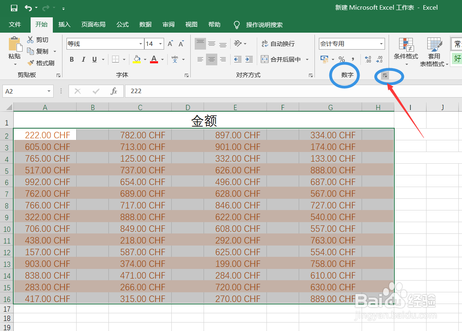The image size is (462, 331).
Task: Click the text orientation icon
Action: [x=237, y=44]
